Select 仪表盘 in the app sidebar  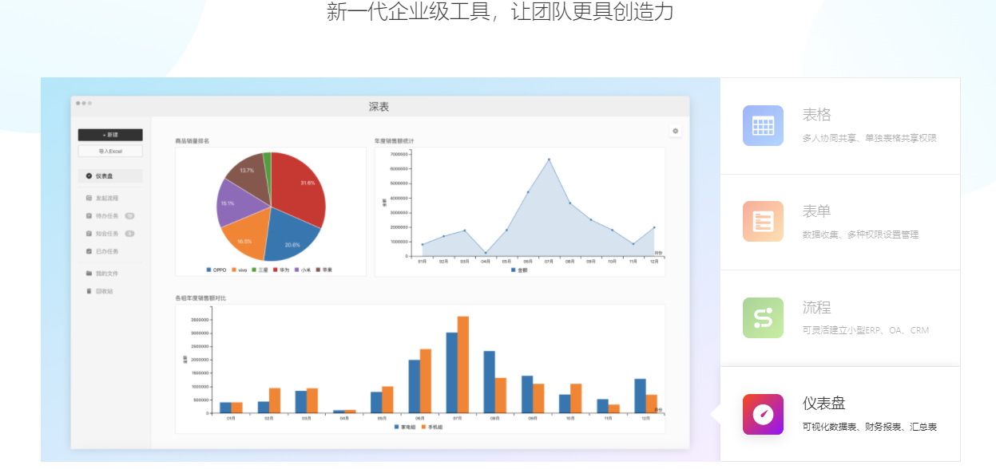110,175
